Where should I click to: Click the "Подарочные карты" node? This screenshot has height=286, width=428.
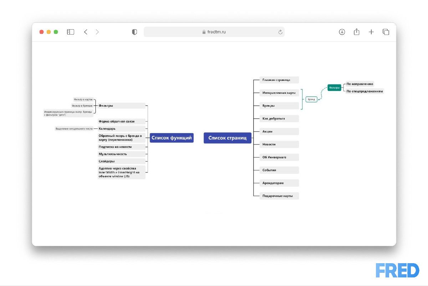point(280,196)
